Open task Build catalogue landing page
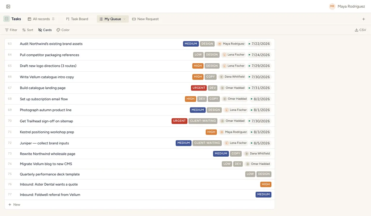 point(43,88)
